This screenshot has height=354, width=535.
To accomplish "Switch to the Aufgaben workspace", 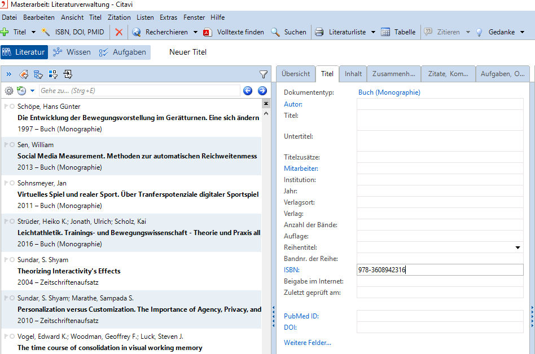I will click(x=123, y=52).
